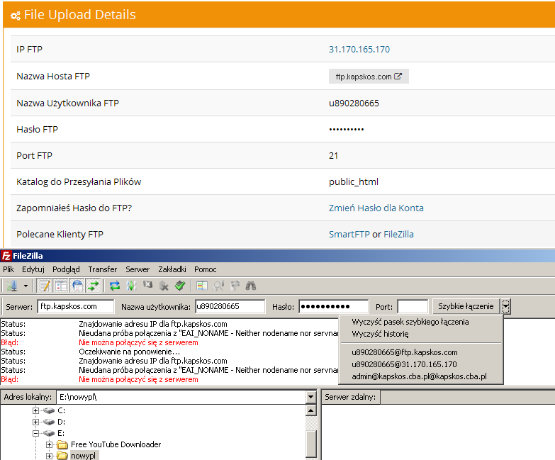Click external link icon beside ftp.kapskos.com
Screen dimensions: 555x460
(398, 76)
